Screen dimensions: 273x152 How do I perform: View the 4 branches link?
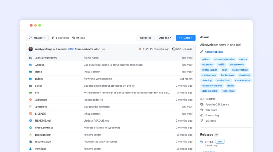[x=60, y=38]
